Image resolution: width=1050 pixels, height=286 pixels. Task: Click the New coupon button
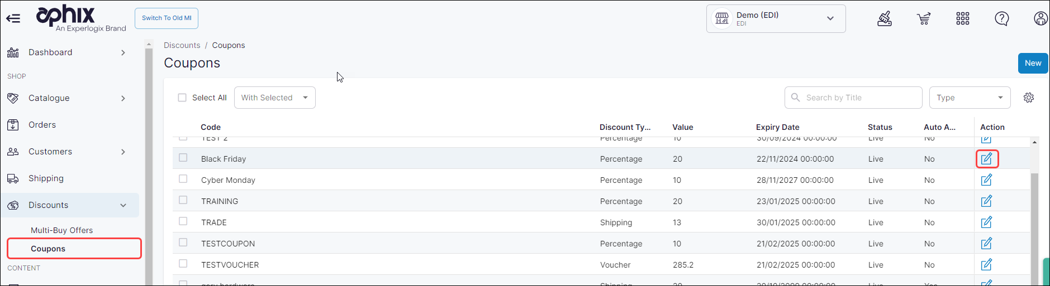pos(1032,63)
